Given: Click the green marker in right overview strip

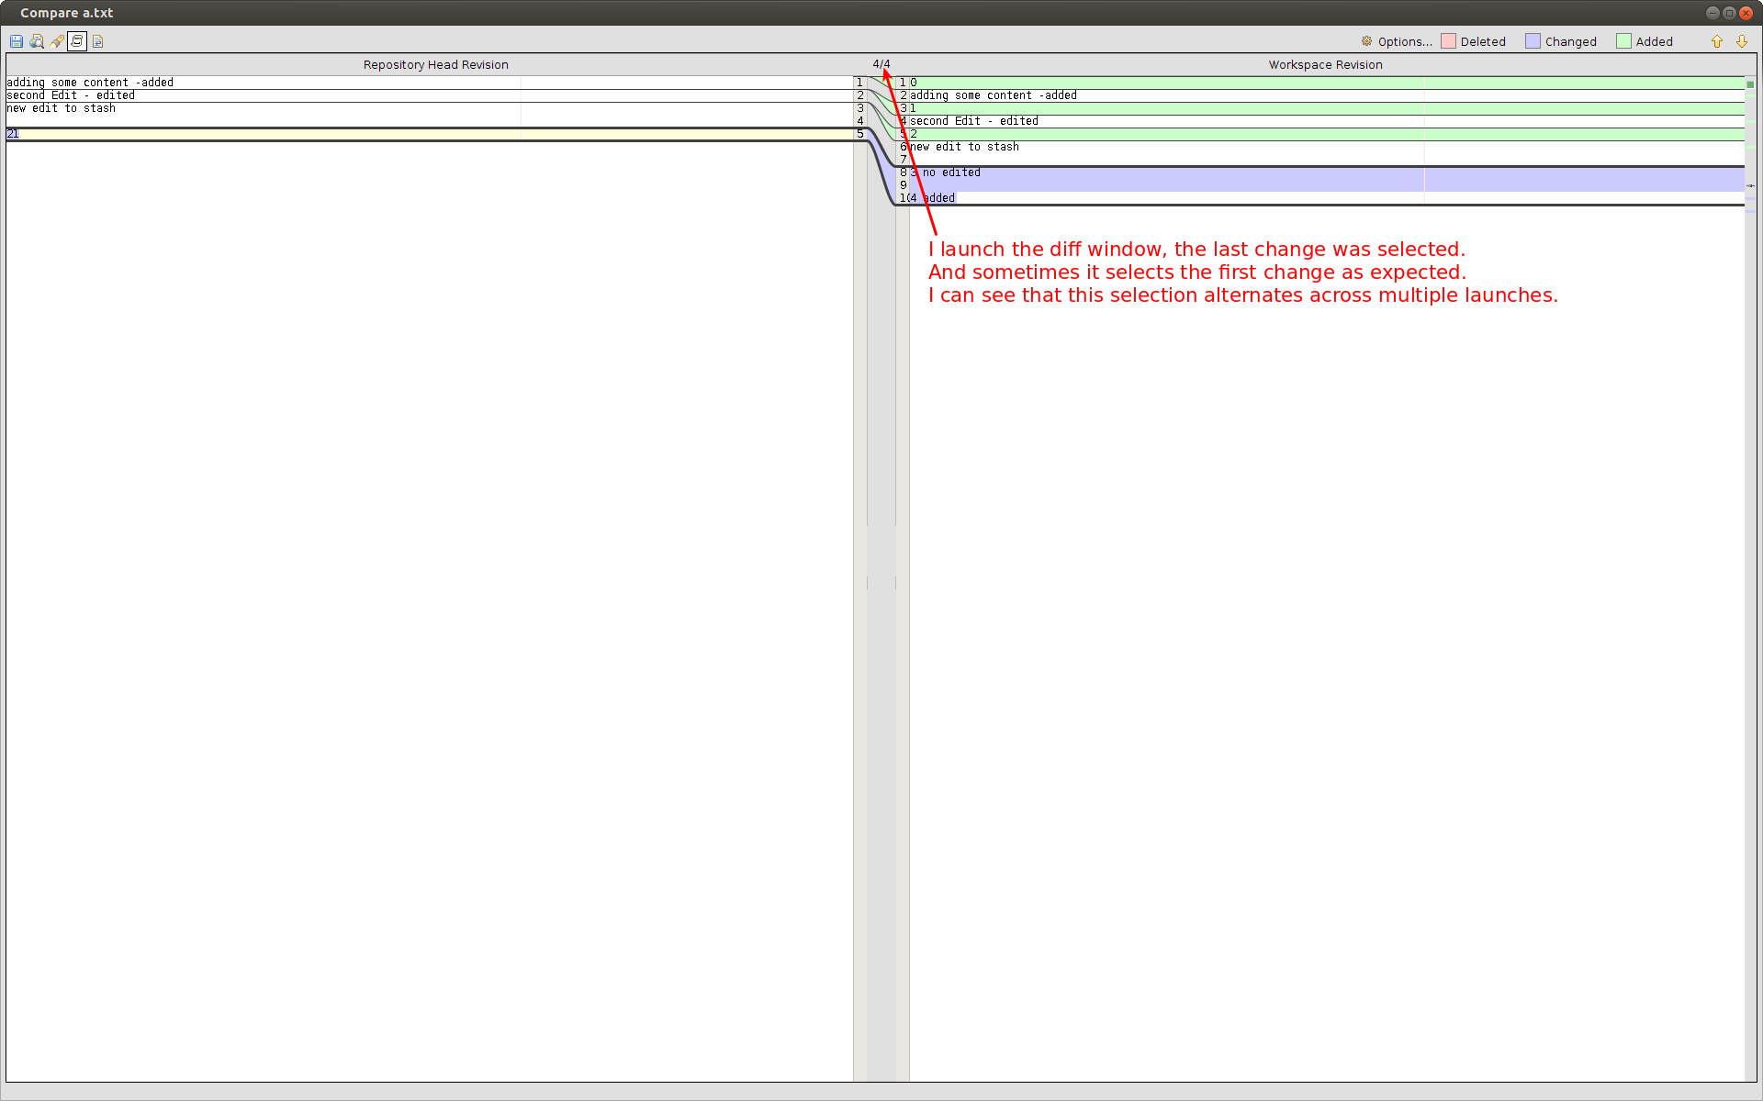Looking at the screenshot, I should click(1750, 84).
